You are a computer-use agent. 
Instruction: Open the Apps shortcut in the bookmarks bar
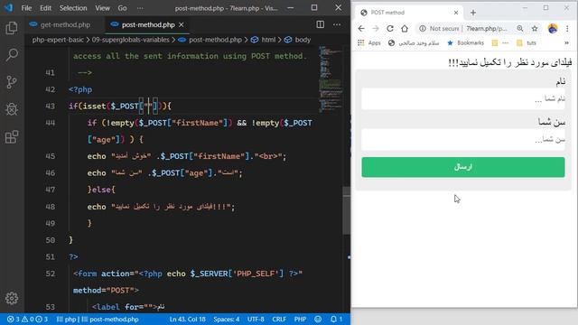369,42
